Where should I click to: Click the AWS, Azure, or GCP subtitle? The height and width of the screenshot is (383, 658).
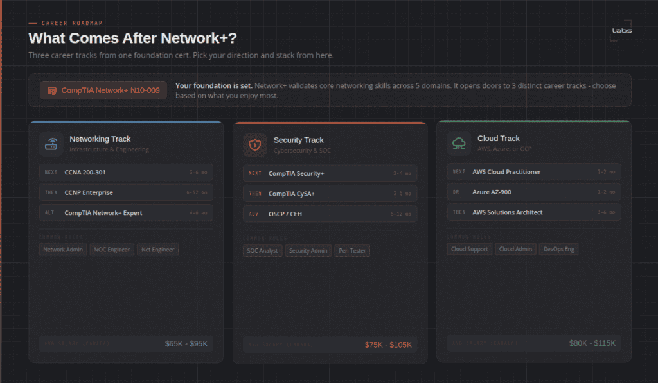tap(504, 149)
